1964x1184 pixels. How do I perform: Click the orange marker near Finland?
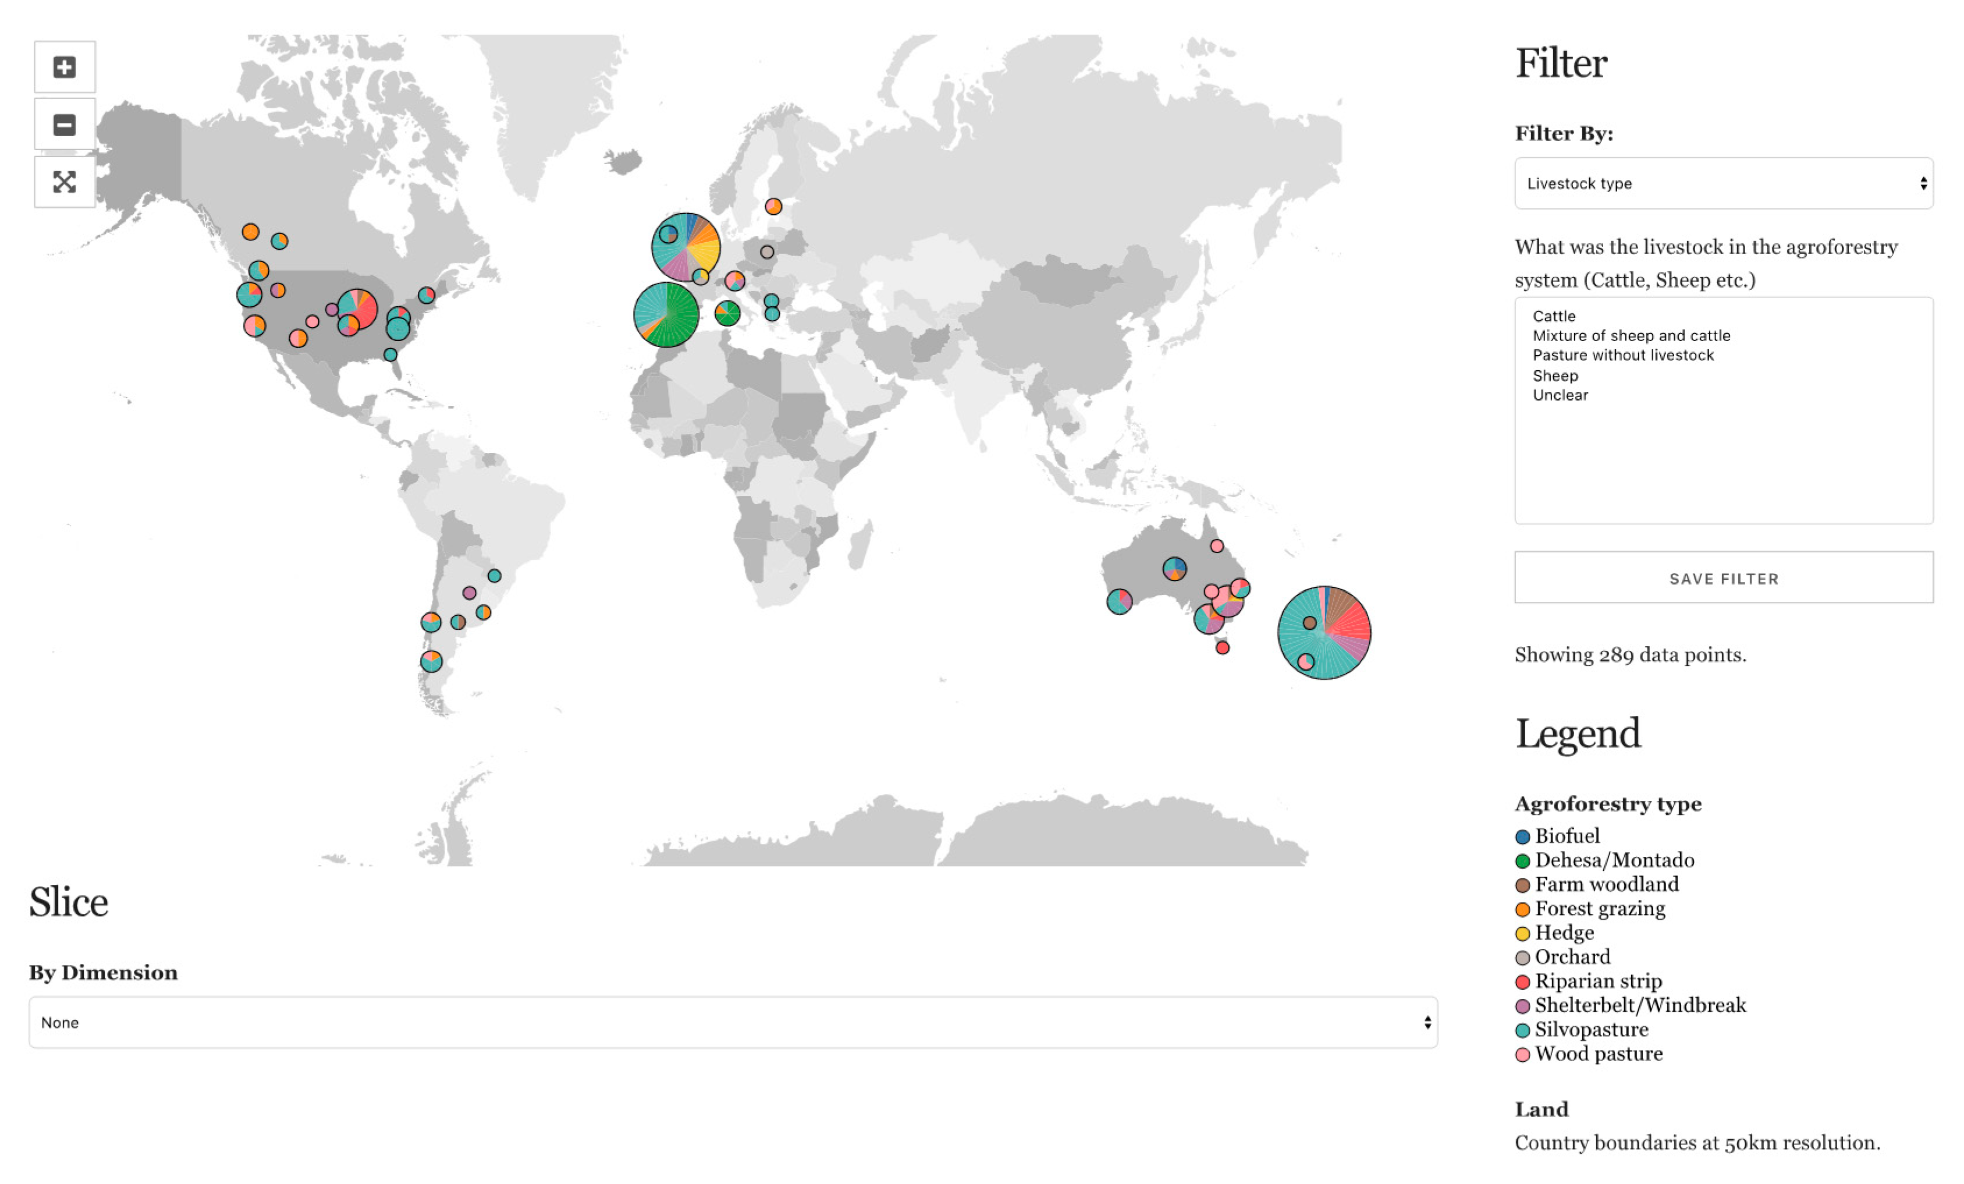[x=773, y=207]
